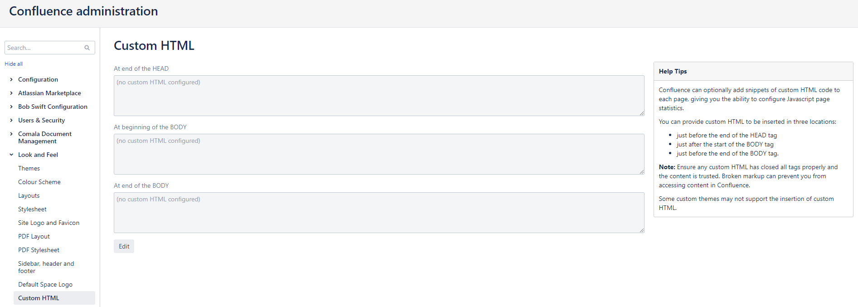This screenshot has height=307, width=858.
Task: Open Sidebar, header and footer settings
Action: pos(46,267)
